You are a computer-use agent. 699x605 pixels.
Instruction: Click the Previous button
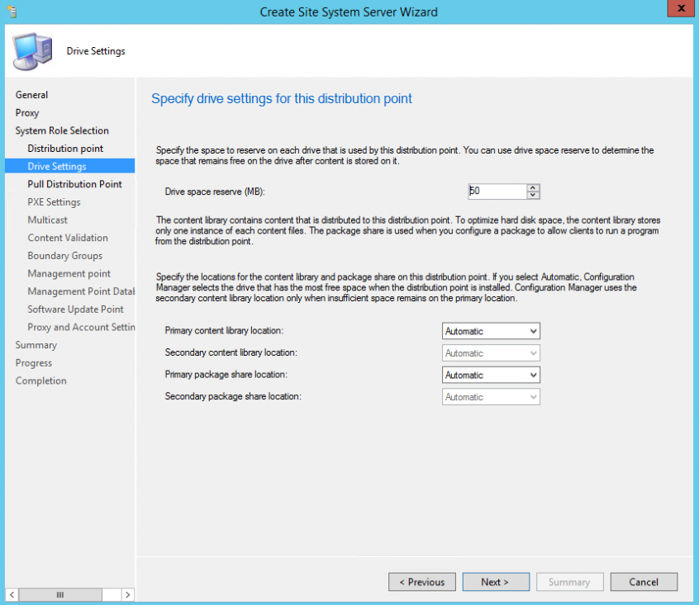pyautogui.click(x=421, y=581)
